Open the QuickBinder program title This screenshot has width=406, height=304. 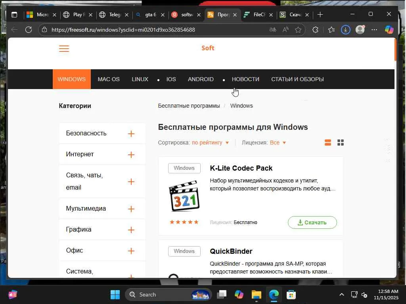pyautogui.click(x=231, y=251)
